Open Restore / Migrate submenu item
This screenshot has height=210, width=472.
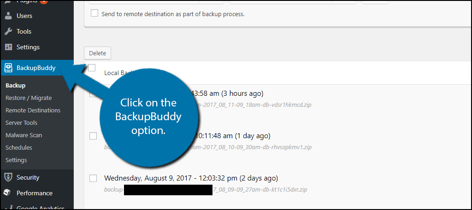tap(29, 98)
